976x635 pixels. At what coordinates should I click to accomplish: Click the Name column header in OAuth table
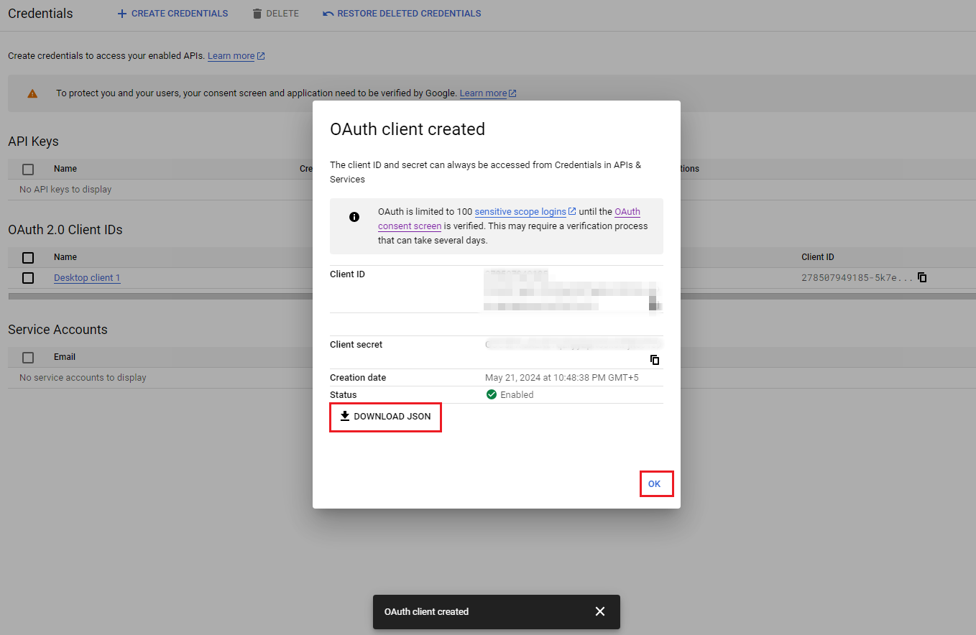pyautogui.click(x=65, y=257)
